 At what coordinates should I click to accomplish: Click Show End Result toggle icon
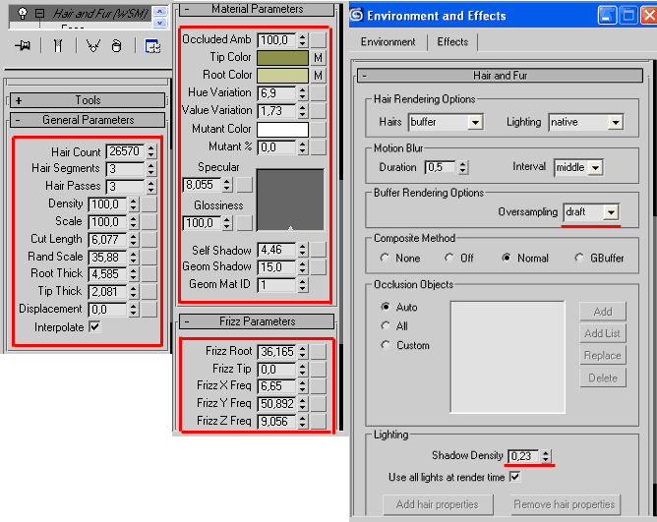60,45
